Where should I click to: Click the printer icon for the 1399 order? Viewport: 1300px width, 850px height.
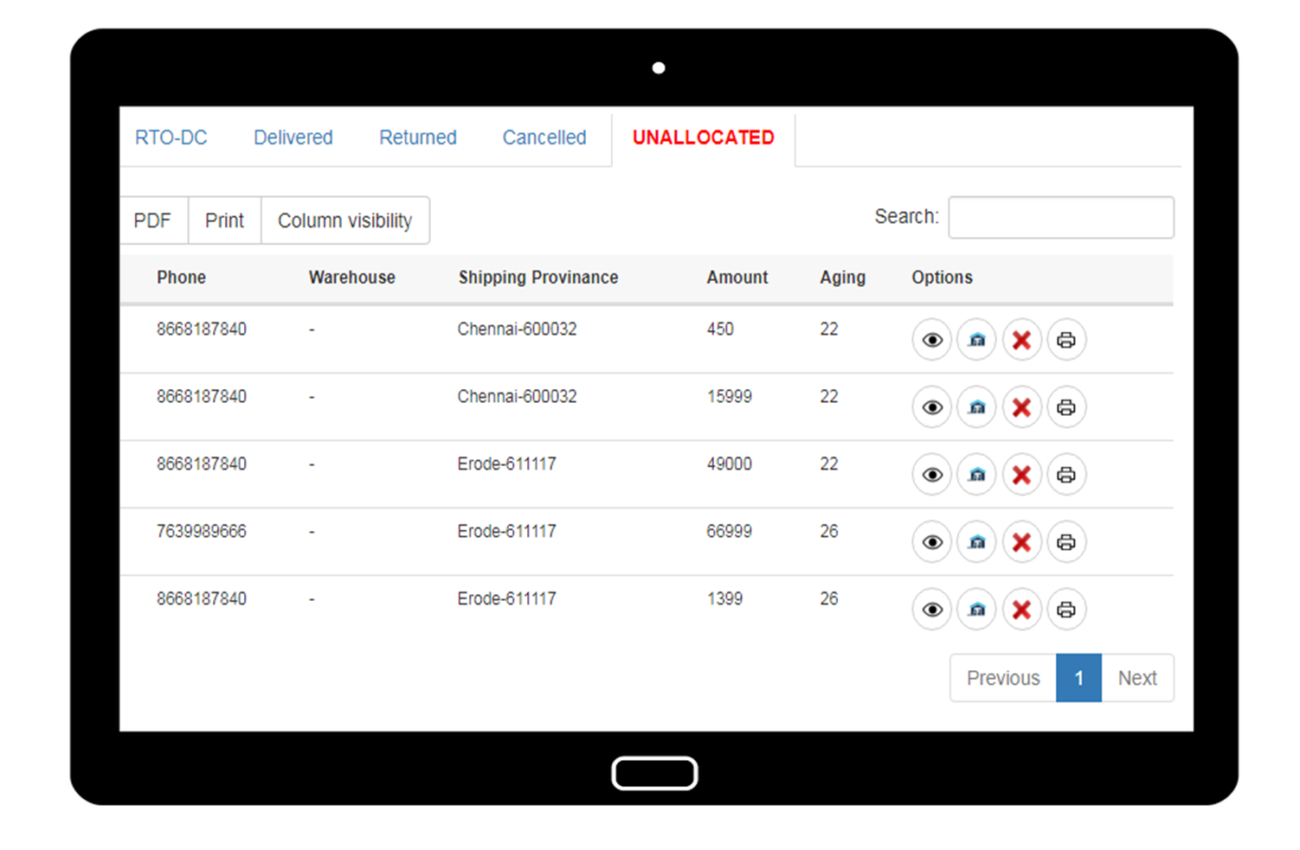point(1066,610)
